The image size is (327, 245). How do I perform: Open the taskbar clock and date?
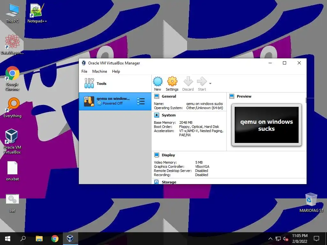tap(300, 239)
